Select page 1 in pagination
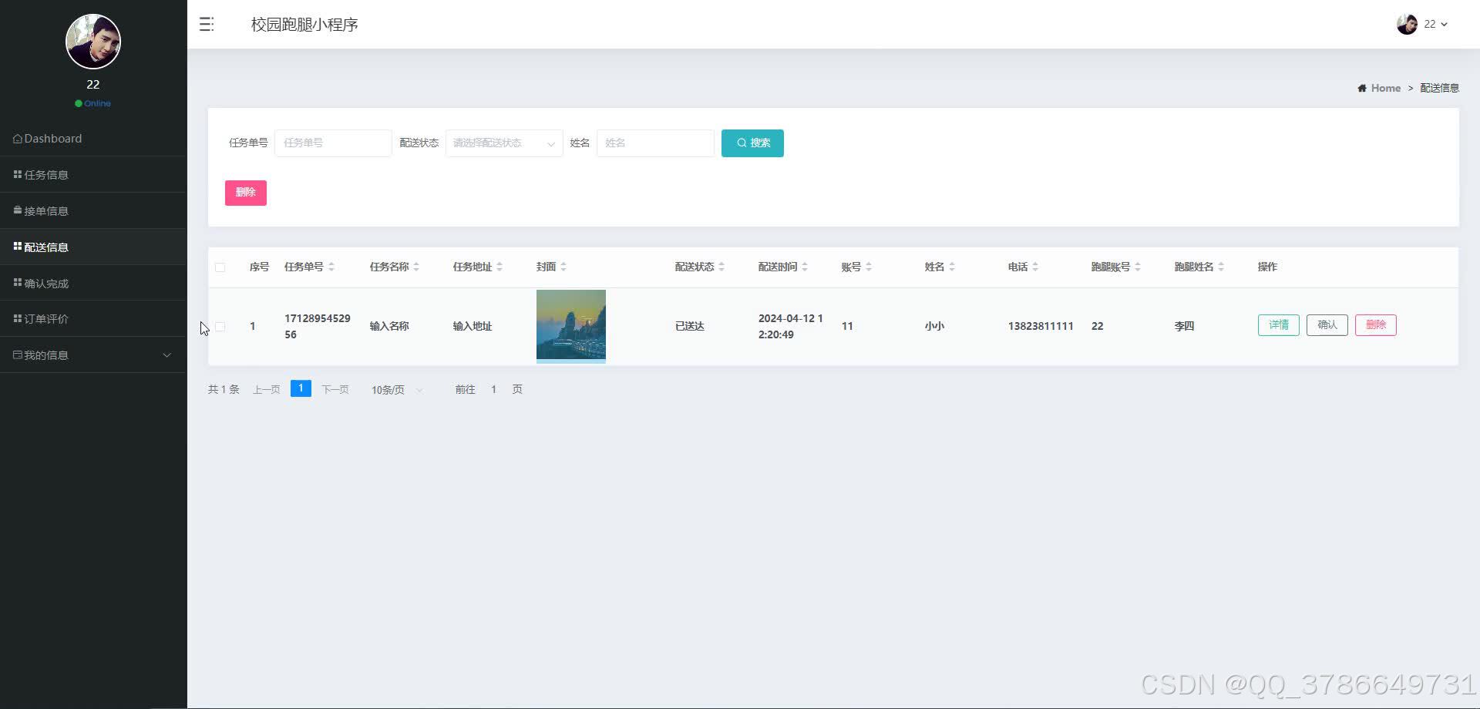1480x709 pixels. pyautogui.click(x=301, y=388)
